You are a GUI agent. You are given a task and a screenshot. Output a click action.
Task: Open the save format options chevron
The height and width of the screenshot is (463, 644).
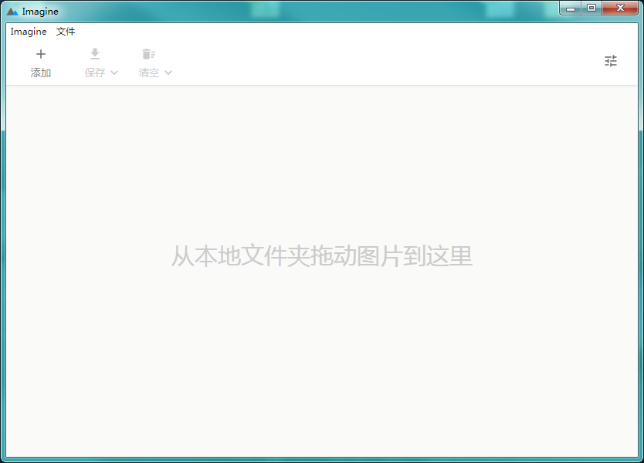tap(113, 73)
